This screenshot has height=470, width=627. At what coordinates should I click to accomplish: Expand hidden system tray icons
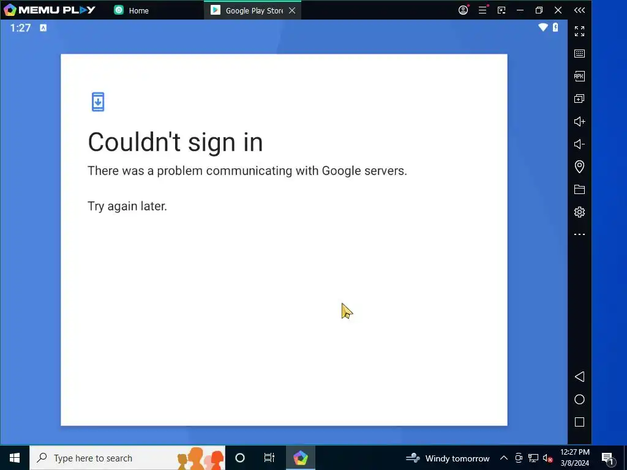pos(504,458)
